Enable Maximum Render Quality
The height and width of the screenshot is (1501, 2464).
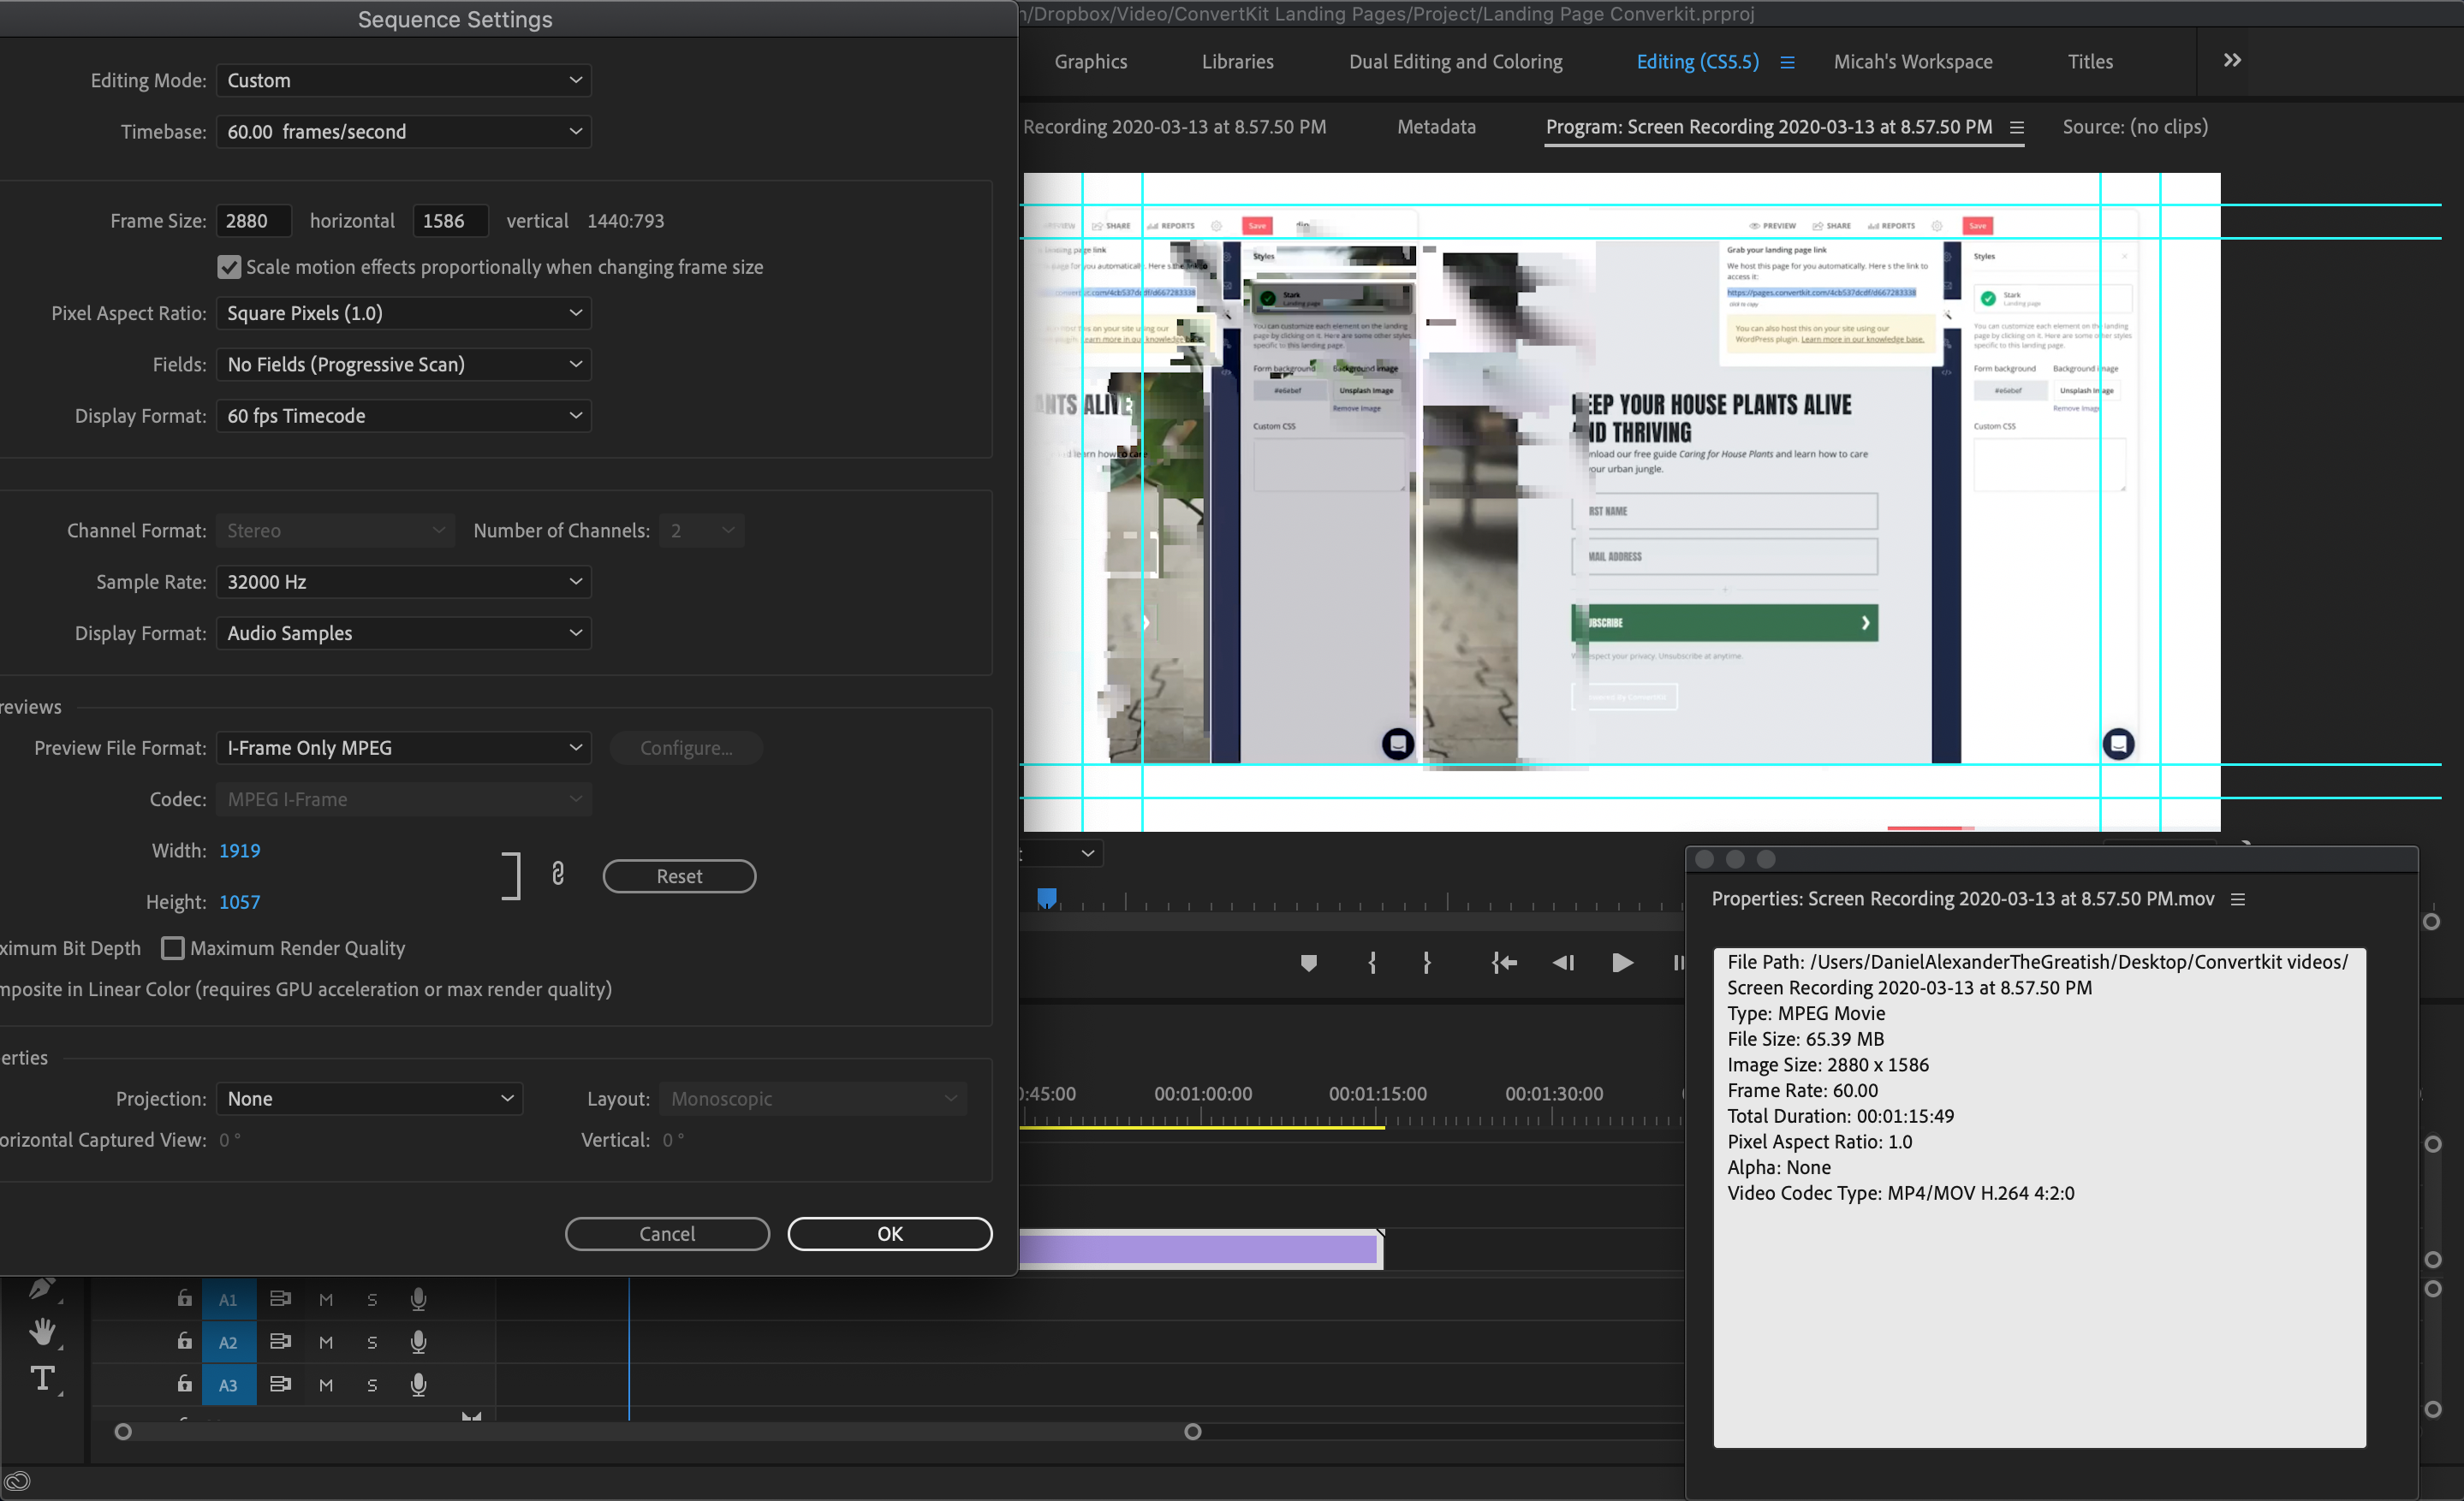174,947
